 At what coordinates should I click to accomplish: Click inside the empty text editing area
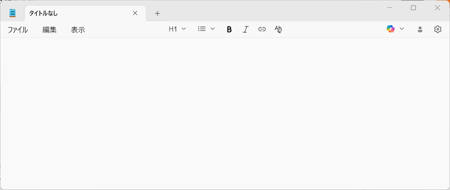pos(225,113)
